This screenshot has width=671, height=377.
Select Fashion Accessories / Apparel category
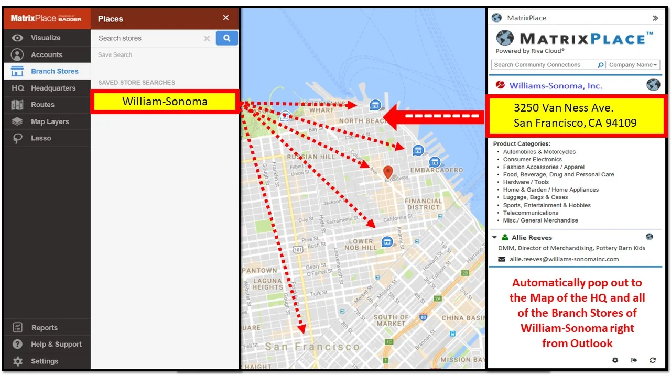544,167
